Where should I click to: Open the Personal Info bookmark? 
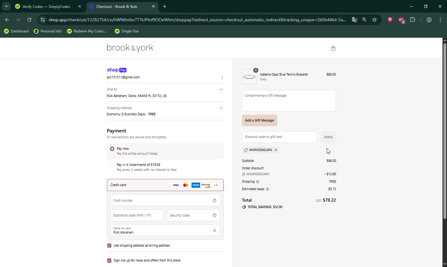pyautogui.click(x=48, y=31)
